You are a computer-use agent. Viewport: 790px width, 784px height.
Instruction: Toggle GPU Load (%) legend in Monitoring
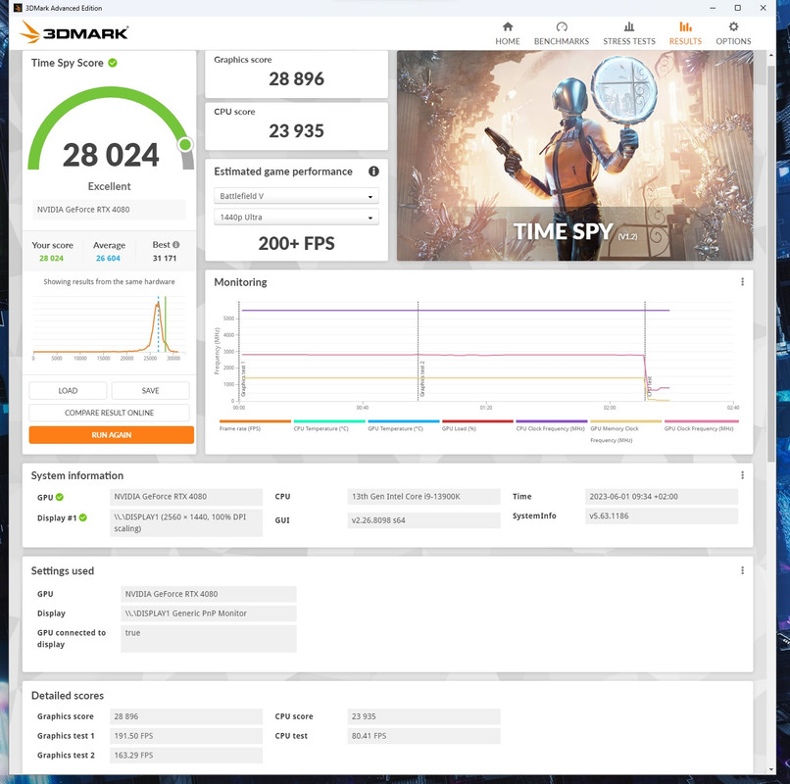(477, 425)
